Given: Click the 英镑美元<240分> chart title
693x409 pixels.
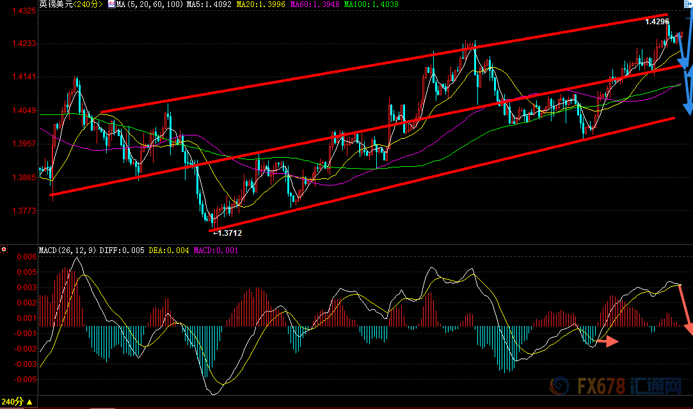Looking at the screenshot, I should pos(71,4).
